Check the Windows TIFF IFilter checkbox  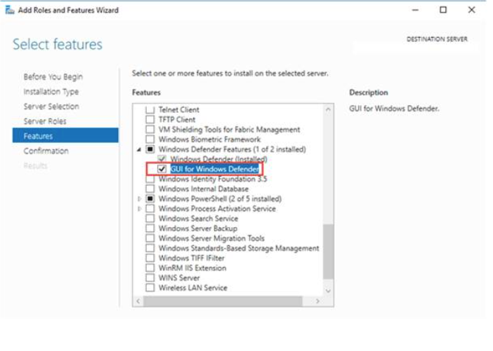[x=150, y=258]
